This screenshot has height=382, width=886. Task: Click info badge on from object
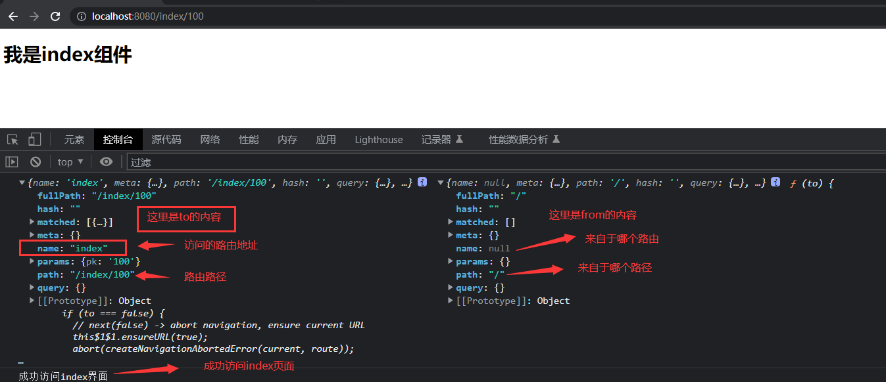[x=776, y=182]
